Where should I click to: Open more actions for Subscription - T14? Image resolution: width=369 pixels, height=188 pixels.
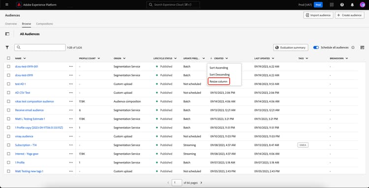point(71,145)
